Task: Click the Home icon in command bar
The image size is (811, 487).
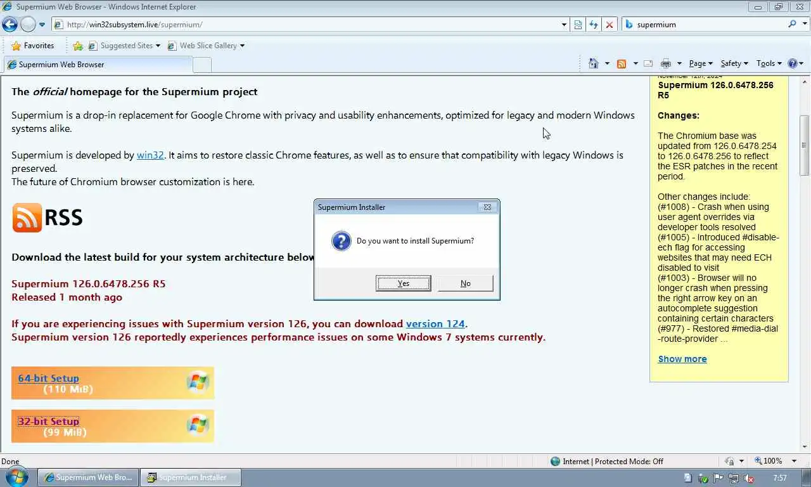Action: [594, 63]
